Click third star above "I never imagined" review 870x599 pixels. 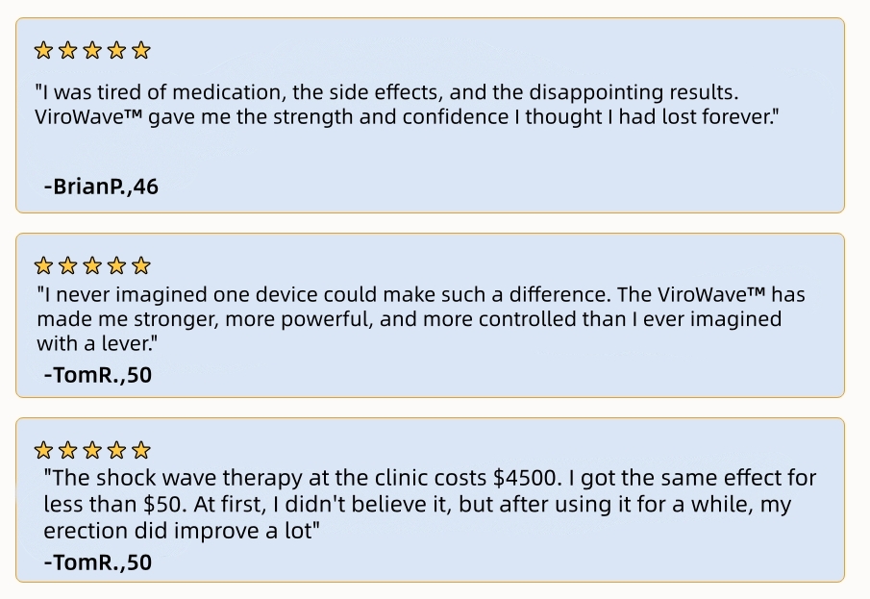pos(92,265)
